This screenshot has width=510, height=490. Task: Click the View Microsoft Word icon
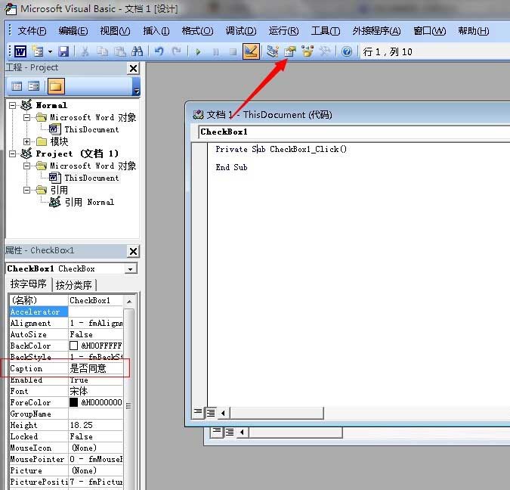click(20, 51)
